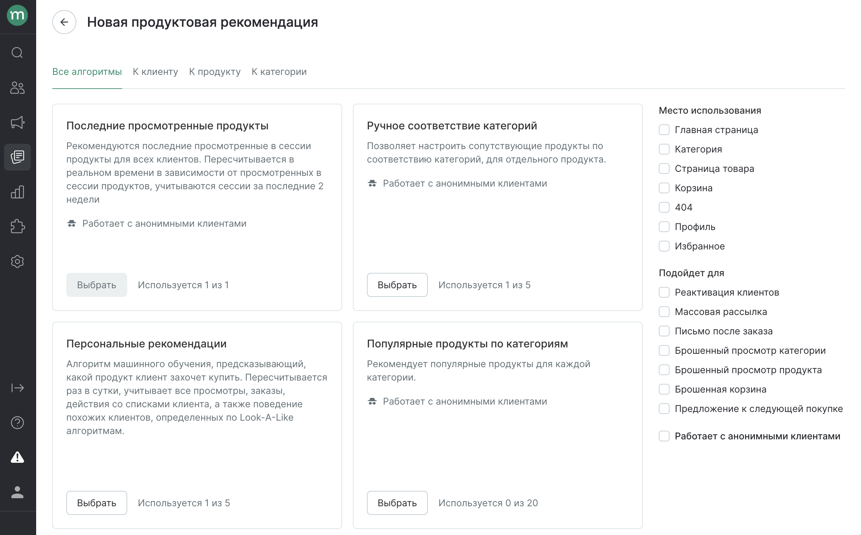
Task: Enable «Брошенная корзина» filter
Action: tap(664, 389)
